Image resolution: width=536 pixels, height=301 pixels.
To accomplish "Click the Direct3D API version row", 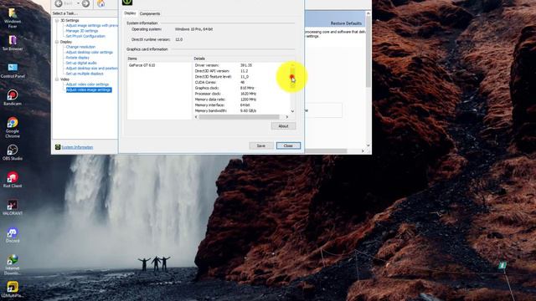I will 242,71.
